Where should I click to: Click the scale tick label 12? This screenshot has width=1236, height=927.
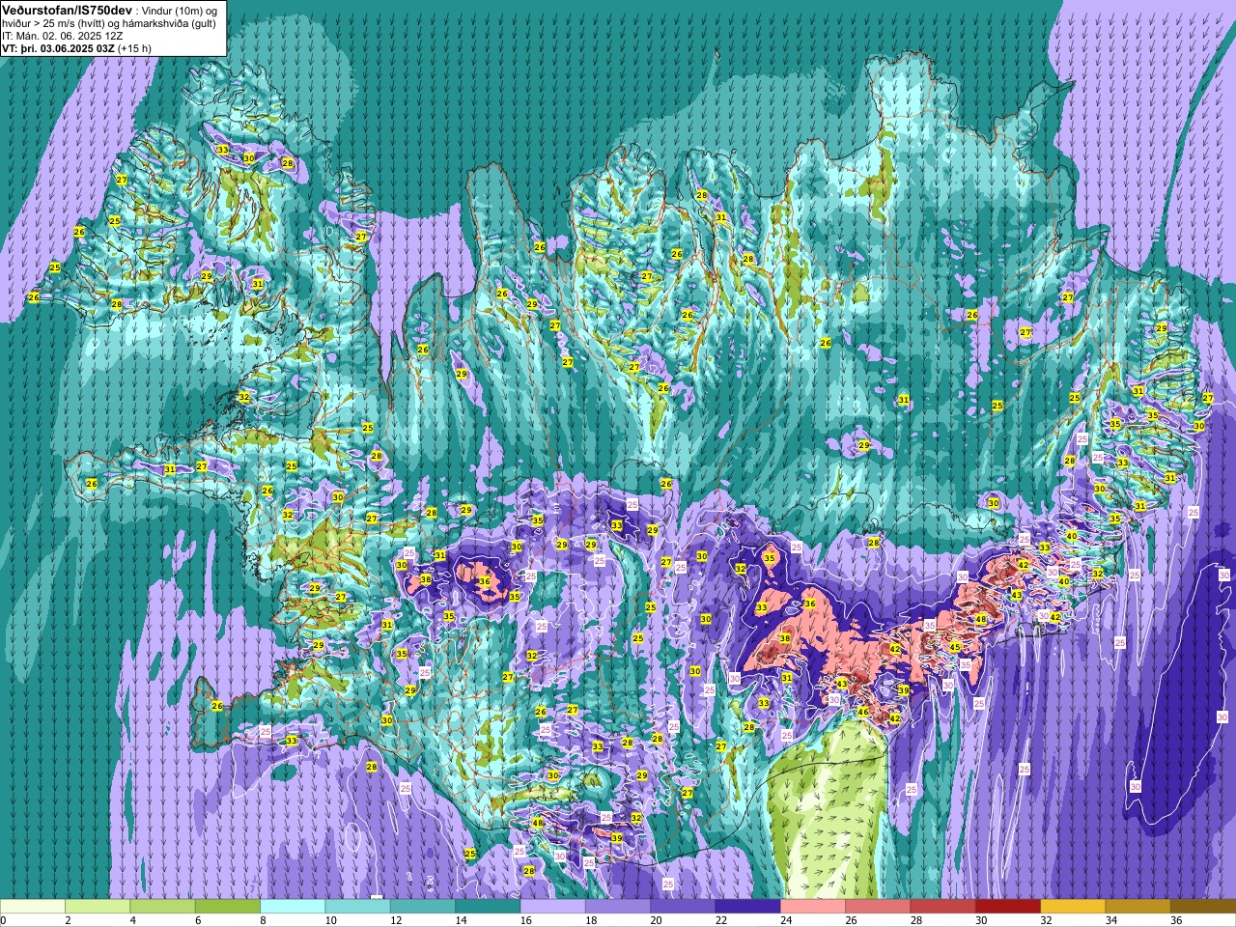[x=395, y=920]
